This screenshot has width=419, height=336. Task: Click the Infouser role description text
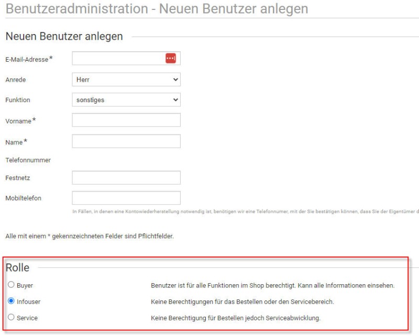(x=242, y=302)
